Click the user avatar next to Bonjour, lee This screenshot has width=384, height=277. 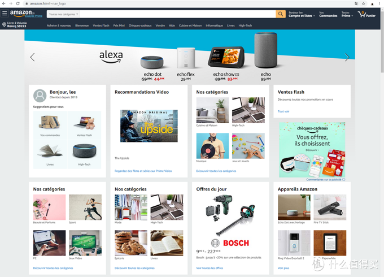(x=40, y=96)
